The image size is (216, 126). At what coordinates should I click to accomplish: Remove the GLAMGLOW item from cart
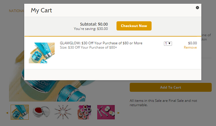190,47
